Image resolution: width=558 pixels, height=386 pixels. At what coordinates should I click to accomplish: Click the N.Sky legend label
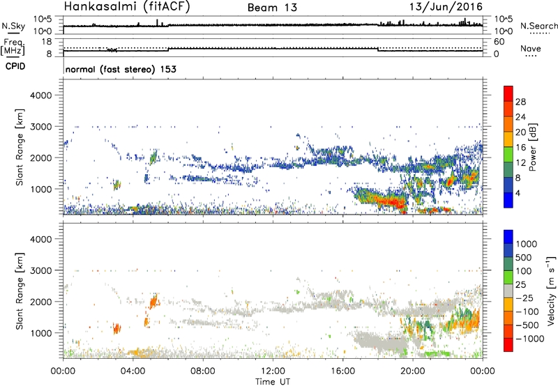coord(13,26)
